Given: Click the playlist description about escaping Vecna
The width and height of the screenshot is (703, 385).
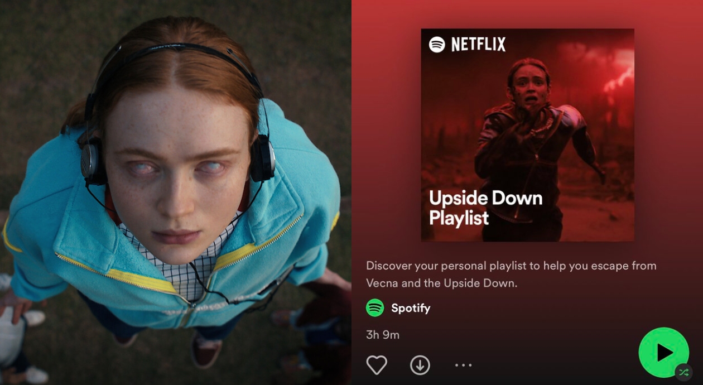Looking at the screenshot, I should point(511,274).
